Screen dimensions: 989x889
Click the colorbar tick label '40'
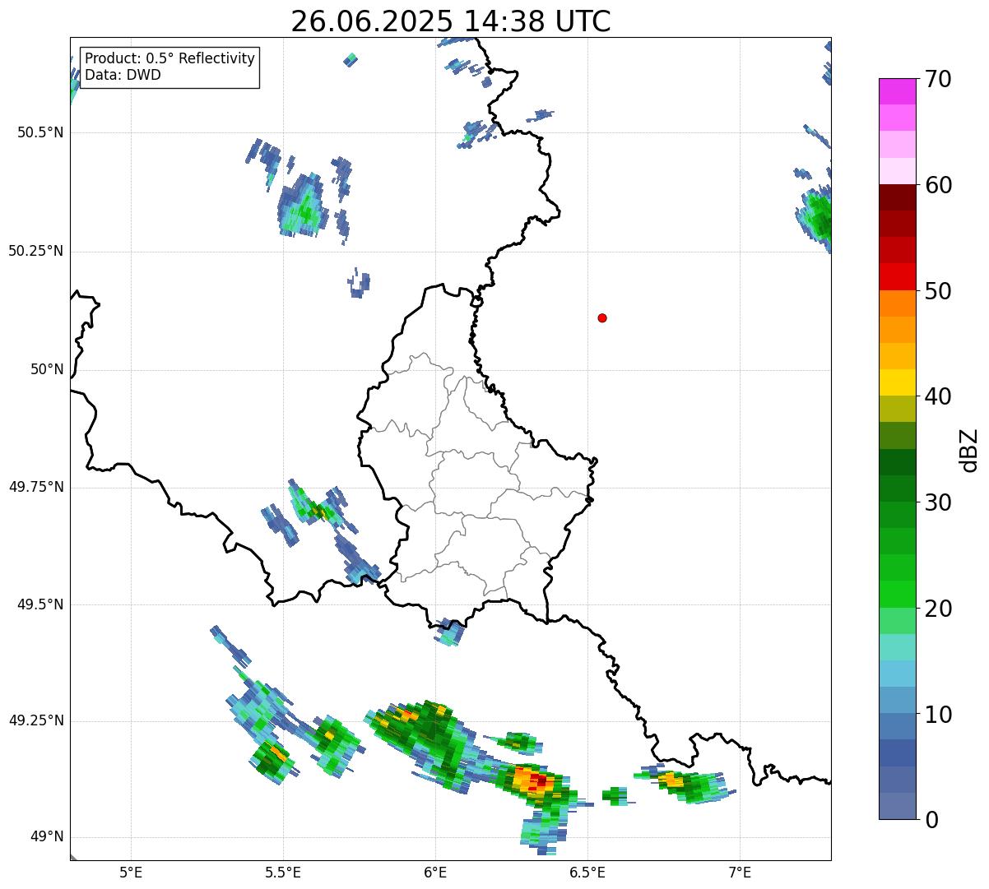coord(938,396)
